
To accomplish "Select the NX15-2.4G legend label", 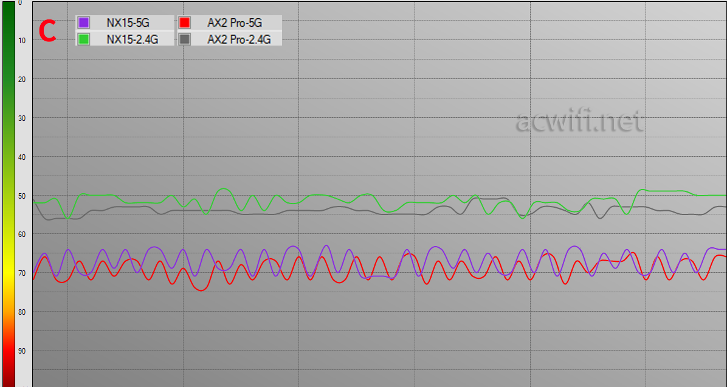I will click(133, 40).
